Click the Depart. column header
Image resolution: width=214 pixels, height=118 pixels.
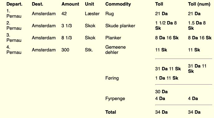pyautogui.click(x=14, y=4)
